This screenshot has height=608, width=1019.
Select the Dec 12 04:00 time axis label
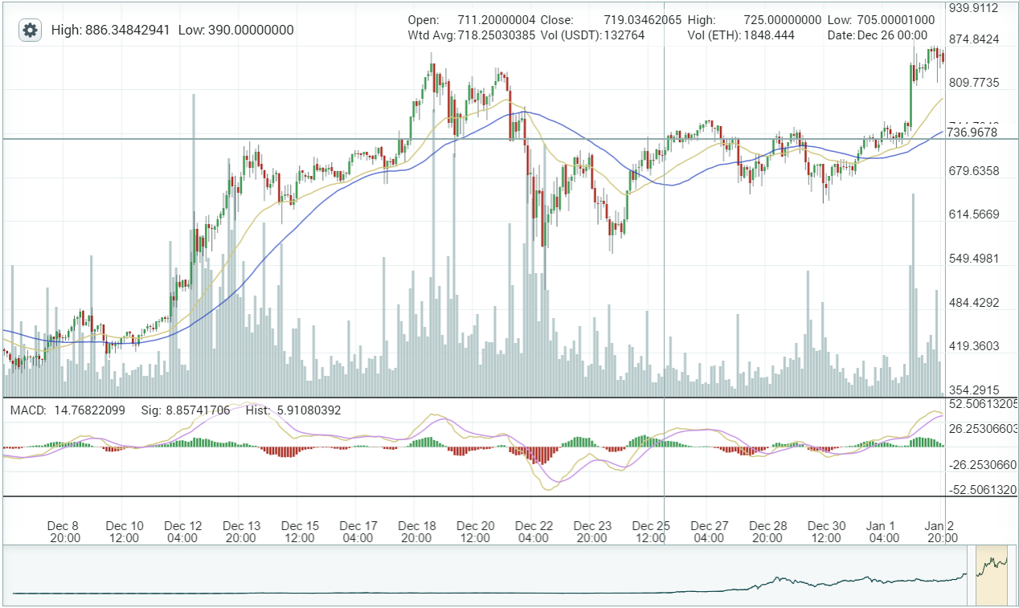coord(183,532)
